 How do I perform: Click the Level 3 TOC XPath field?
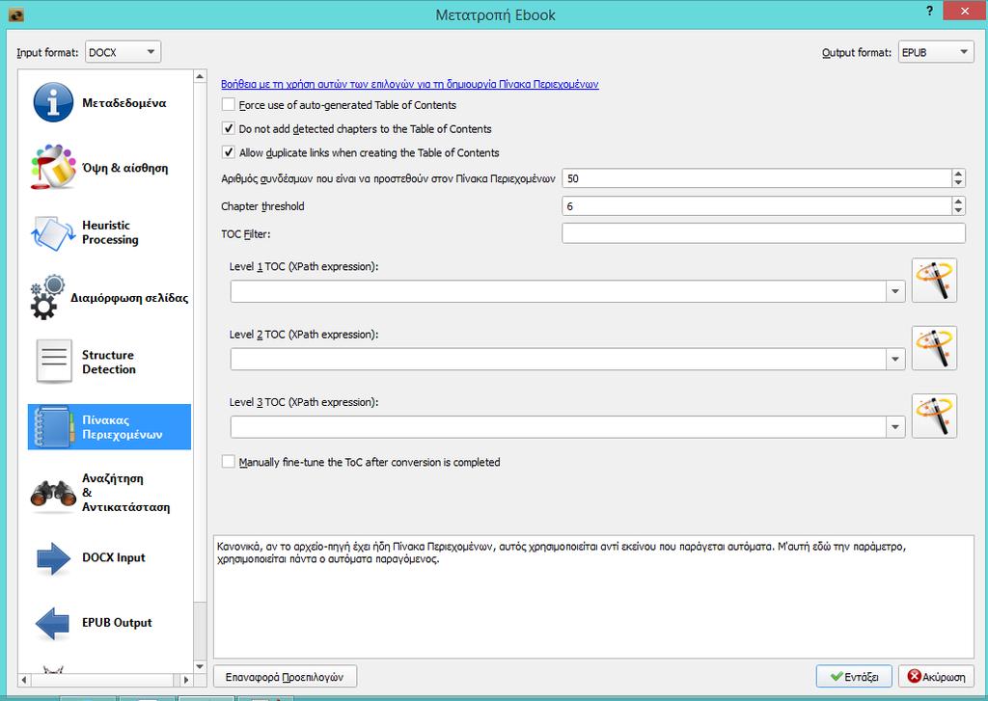[559, 427]
